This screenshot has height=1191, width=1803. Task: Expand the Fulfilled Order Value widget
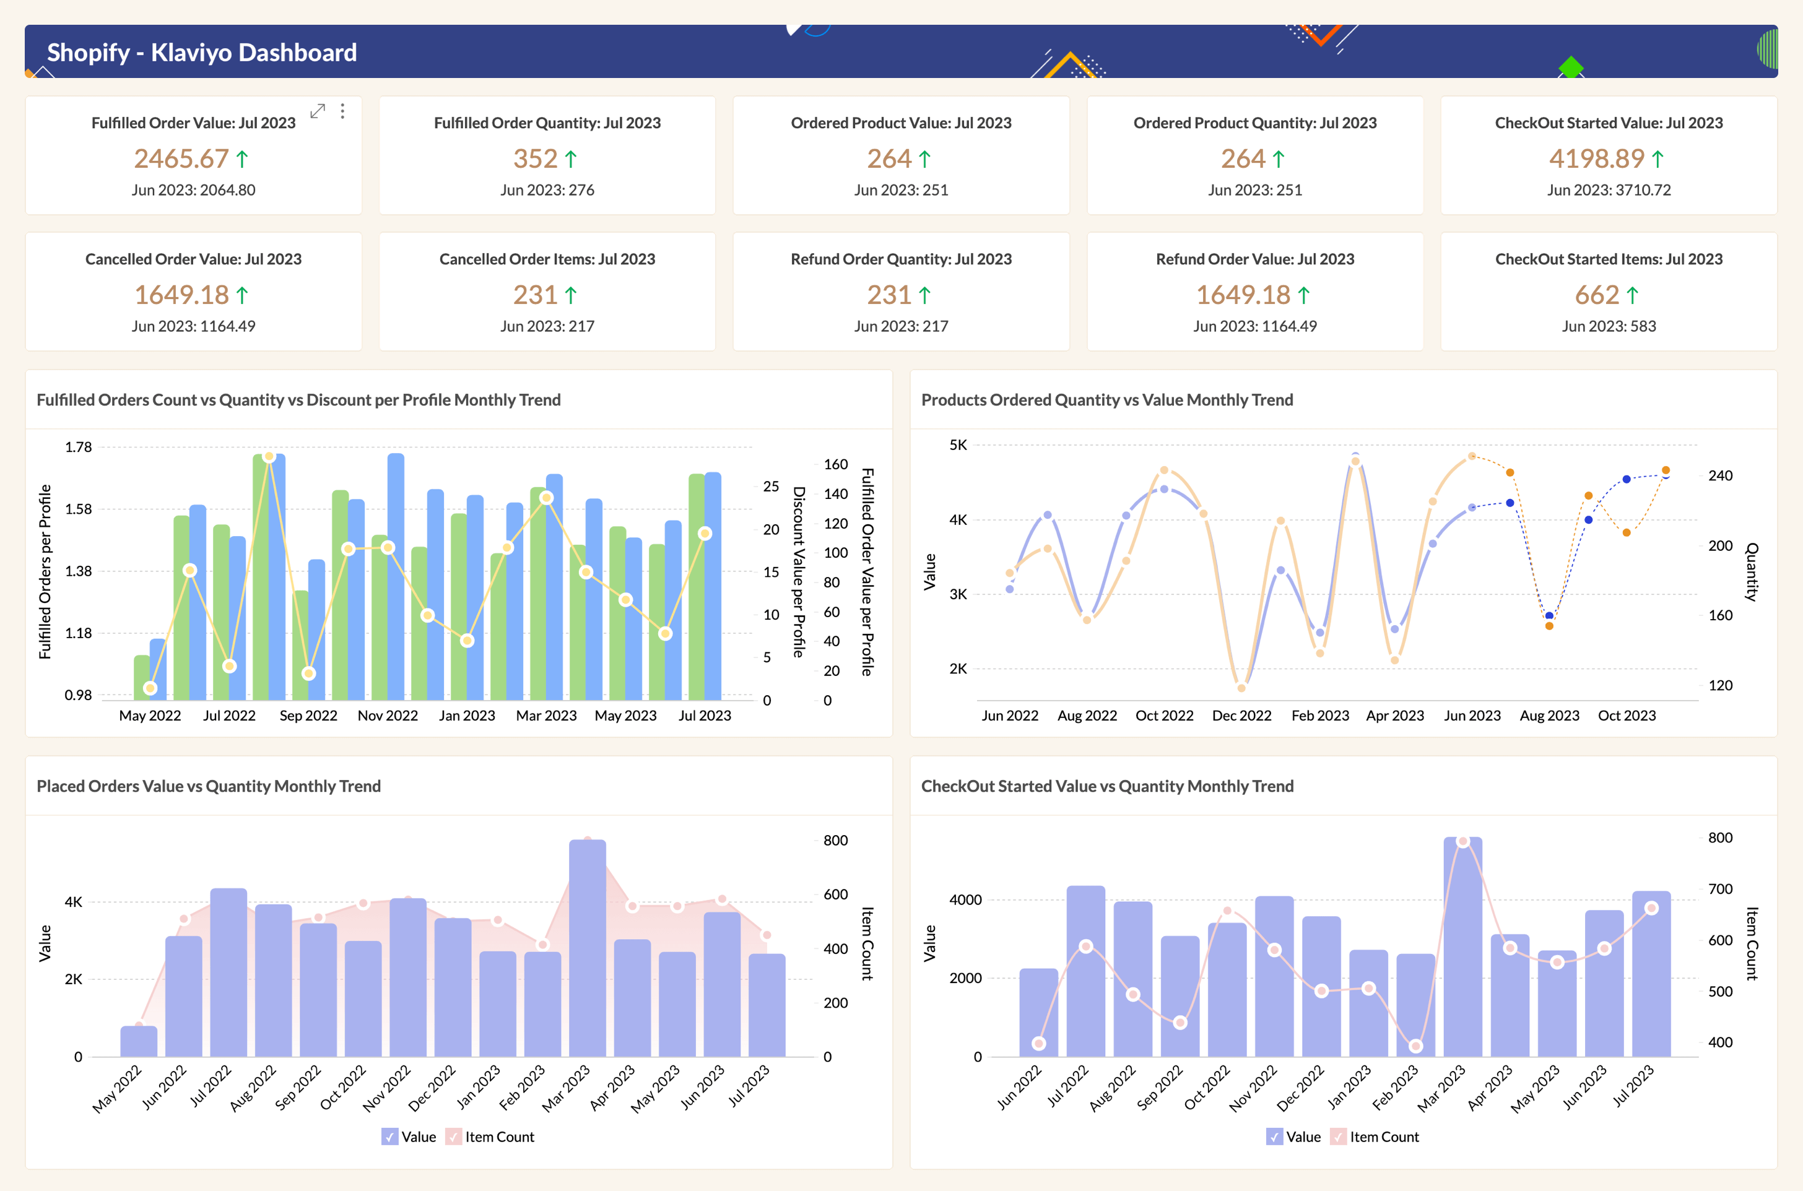(318, 111)
